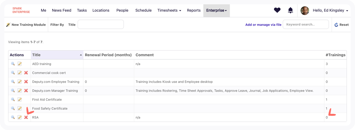The height and width of the screenshot is (130, 355).
Task: Create a New Training Module
Action: point(26,25)
